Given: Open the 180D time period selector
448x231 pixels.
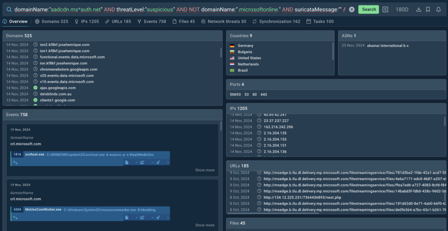Looking at the screenshot, I should (402, 9).
